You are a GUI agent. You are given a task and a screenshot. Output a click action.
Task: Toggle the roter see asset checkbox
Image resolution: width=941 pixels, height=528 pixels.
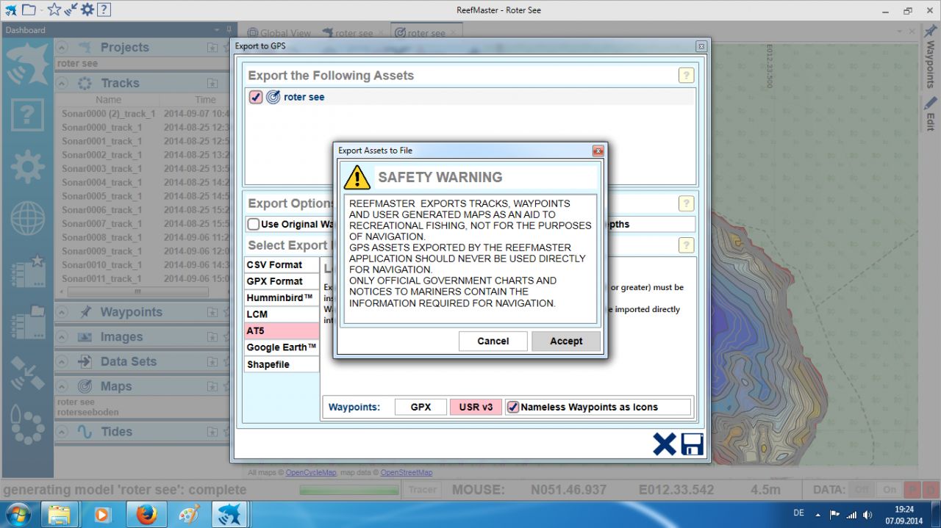[x=256, y=97]
